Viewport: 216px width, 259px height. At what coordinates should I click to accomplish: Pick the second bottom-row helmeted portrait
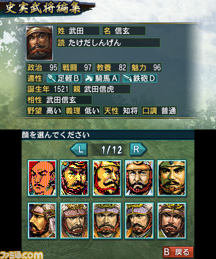(75, 221)
